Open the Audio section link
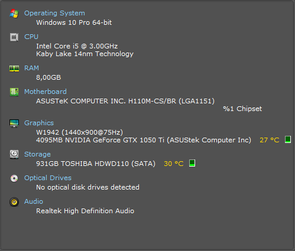 [x=34, y=201]
